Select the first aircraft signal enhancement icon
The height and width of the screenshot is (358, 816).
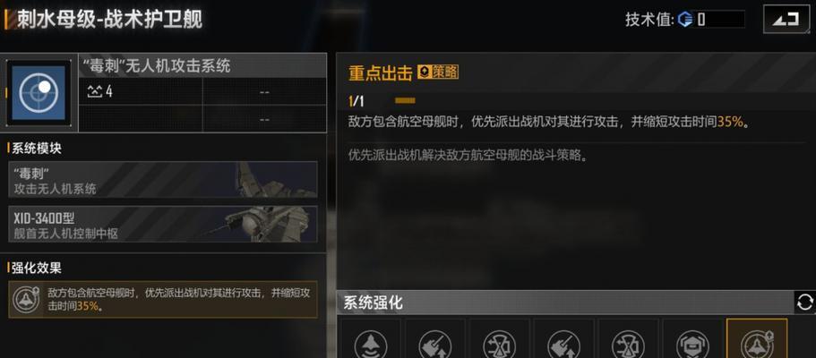[371, 339]
